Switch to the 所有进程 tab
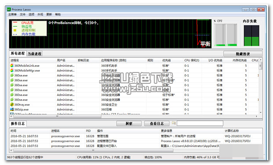The image size is (273, 165). click(17, 53)
